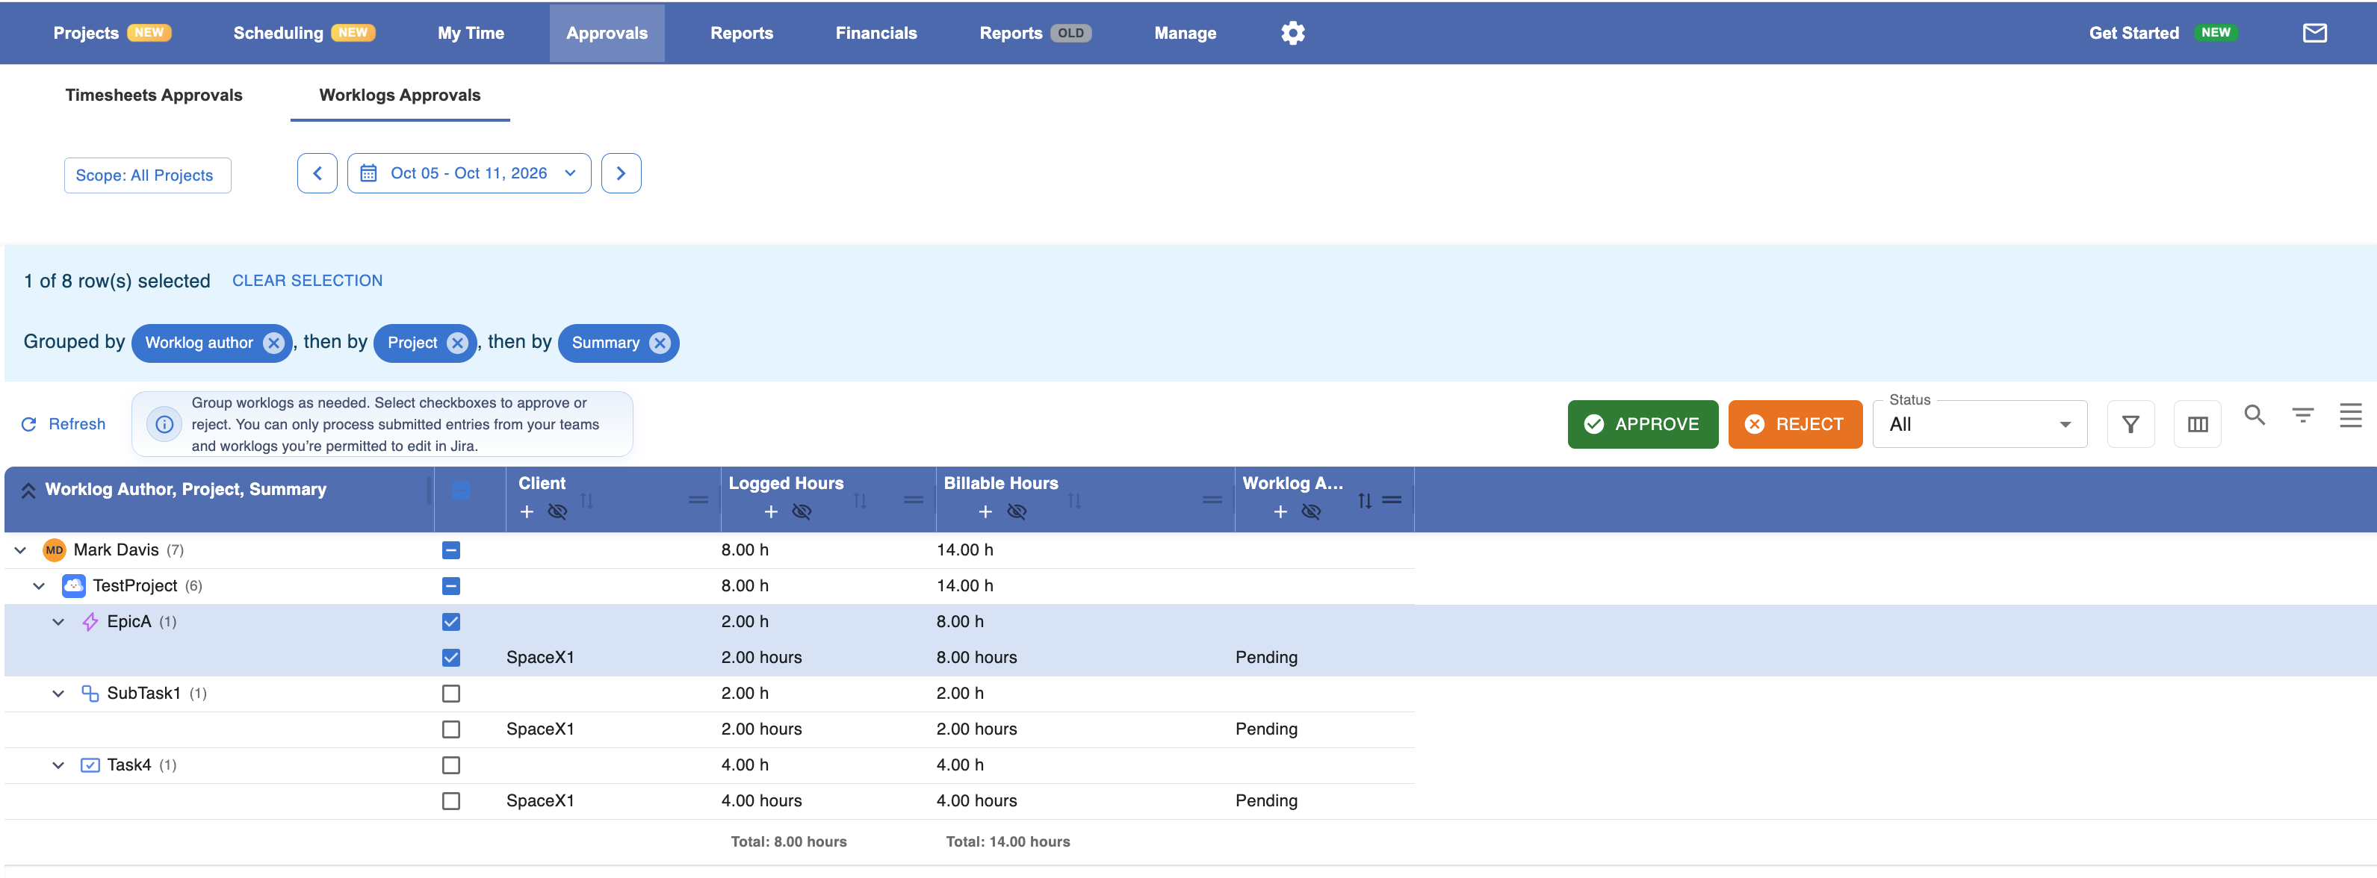Click the info icon in hint box
The height and width of the screenshot is (878, 2377).
164,424
